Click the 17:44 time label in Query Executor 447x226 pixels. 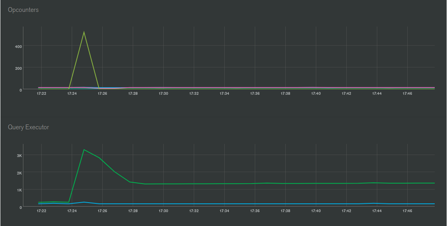pos(377,211)
